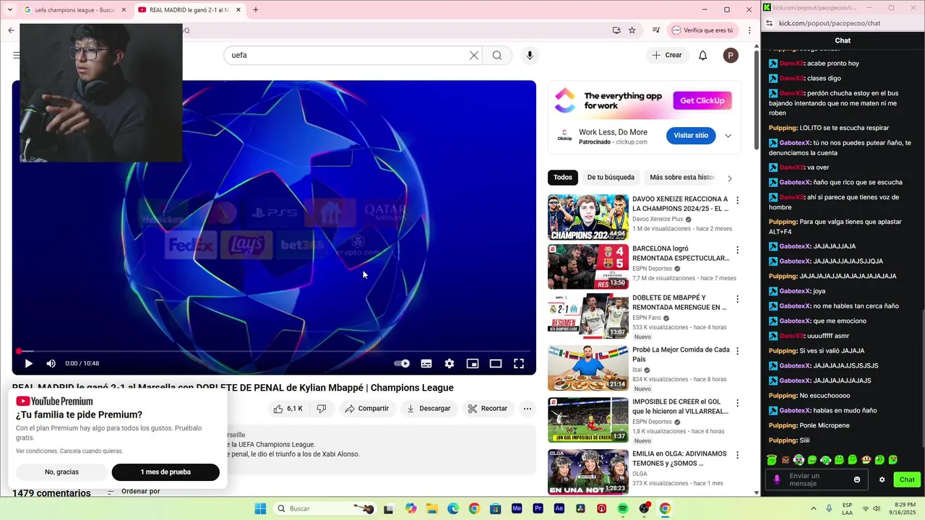Select Más sobre esta historia chip
Screen dimensions: 925x520
(x=682, y=178)
